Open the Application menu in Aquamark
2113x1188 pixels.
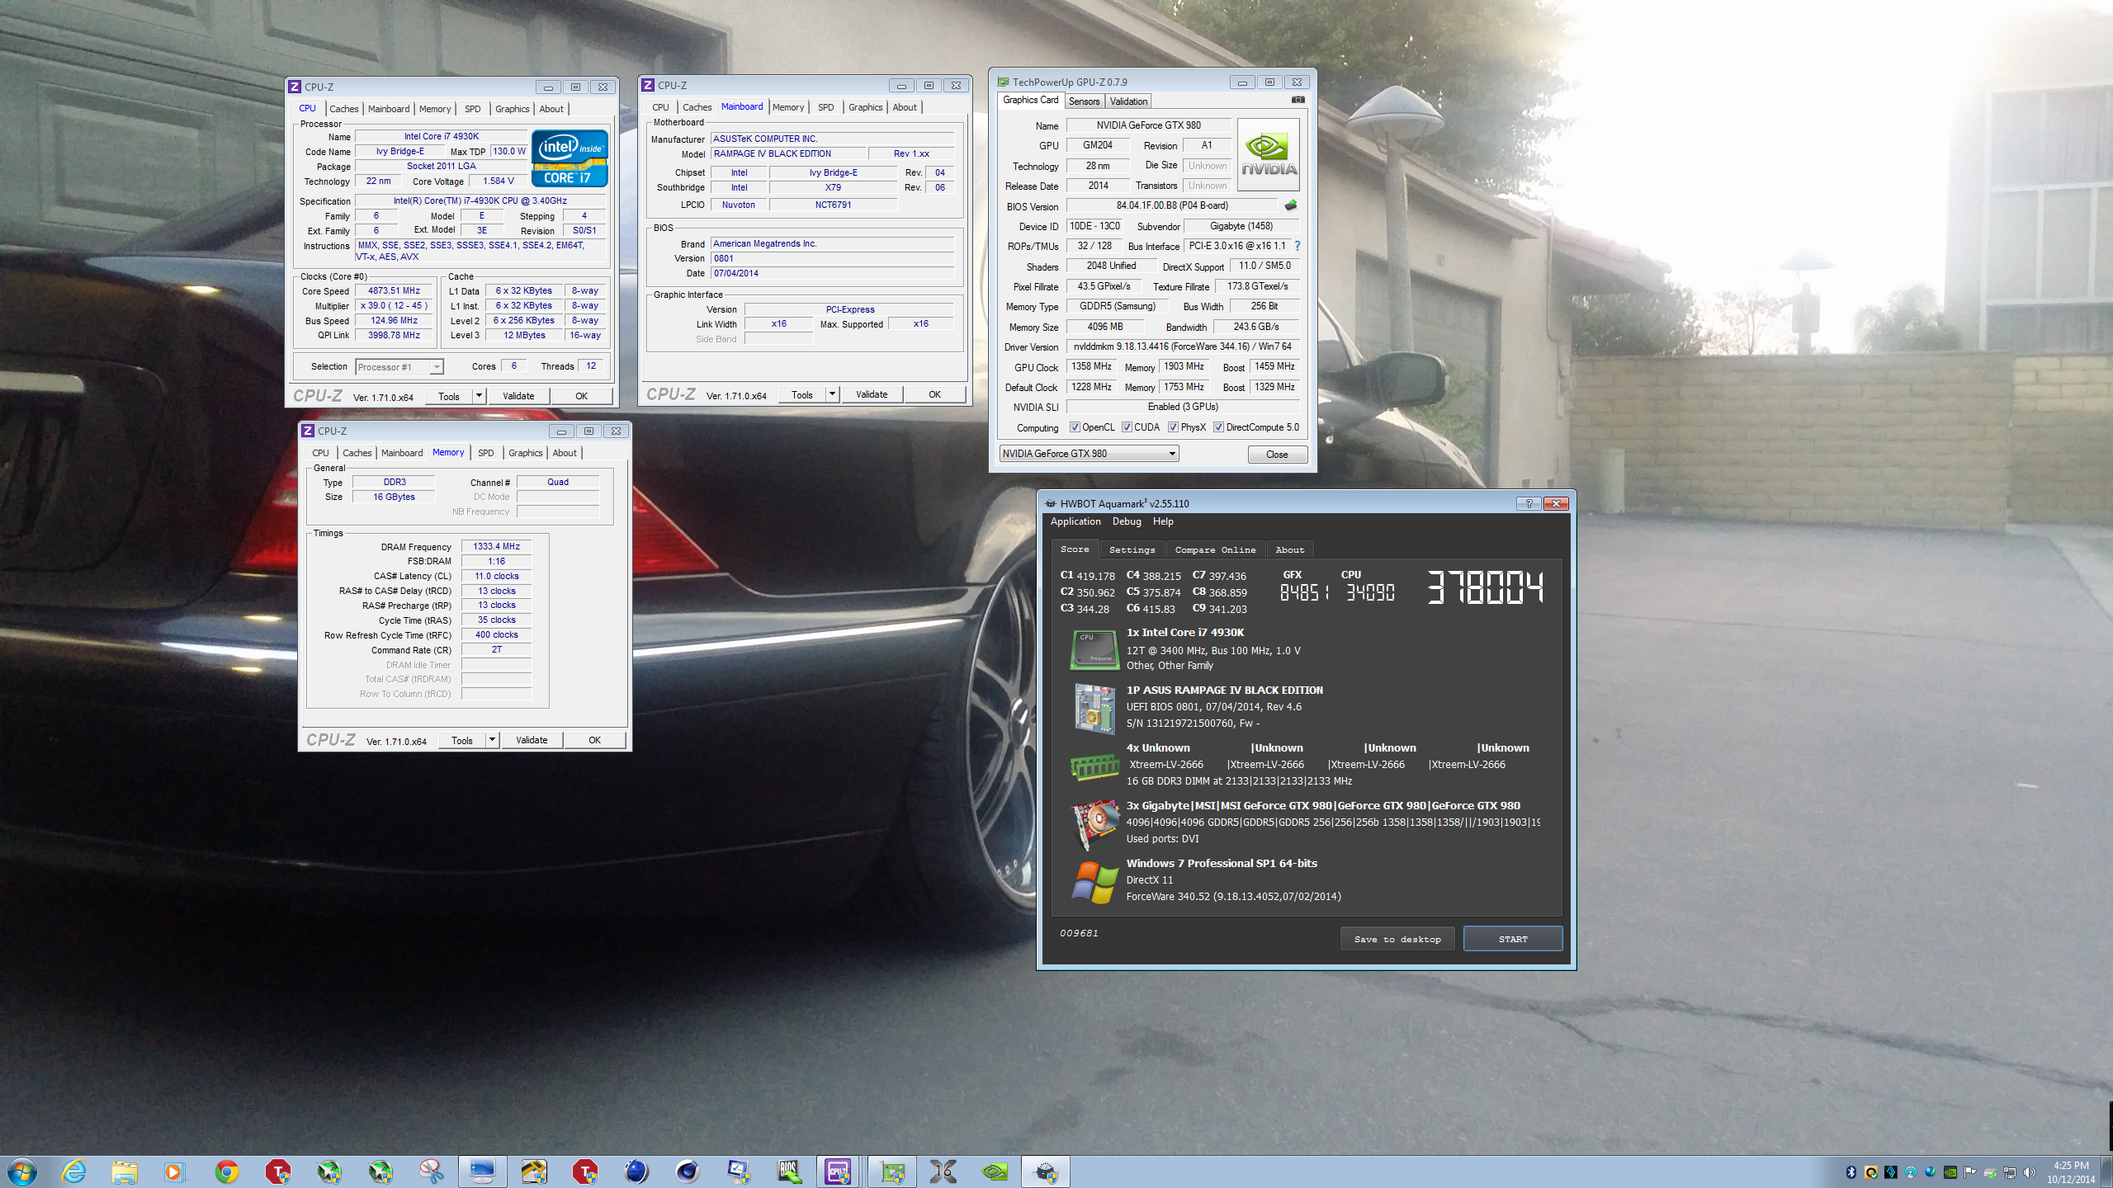[x=1075, y=521]
